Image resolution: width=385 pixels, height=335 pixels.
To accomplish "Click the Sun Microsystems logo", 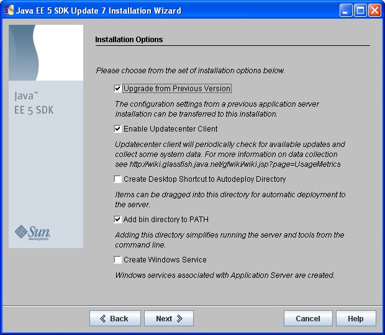I will [x=32, y=233].
